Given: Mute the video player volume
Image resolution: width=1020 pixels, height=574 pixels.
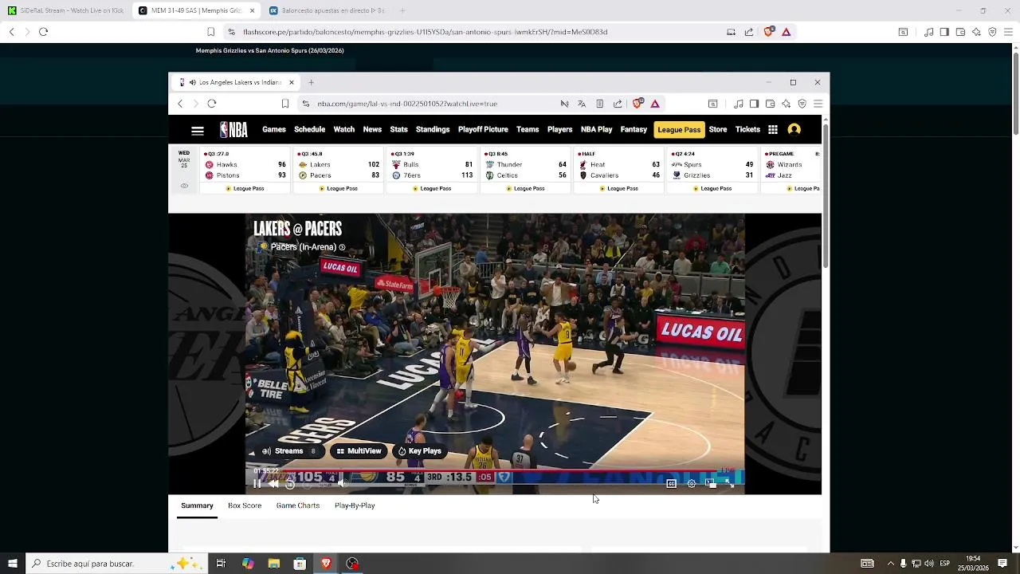Looking at the screenshot, I should tap(342, 483).
